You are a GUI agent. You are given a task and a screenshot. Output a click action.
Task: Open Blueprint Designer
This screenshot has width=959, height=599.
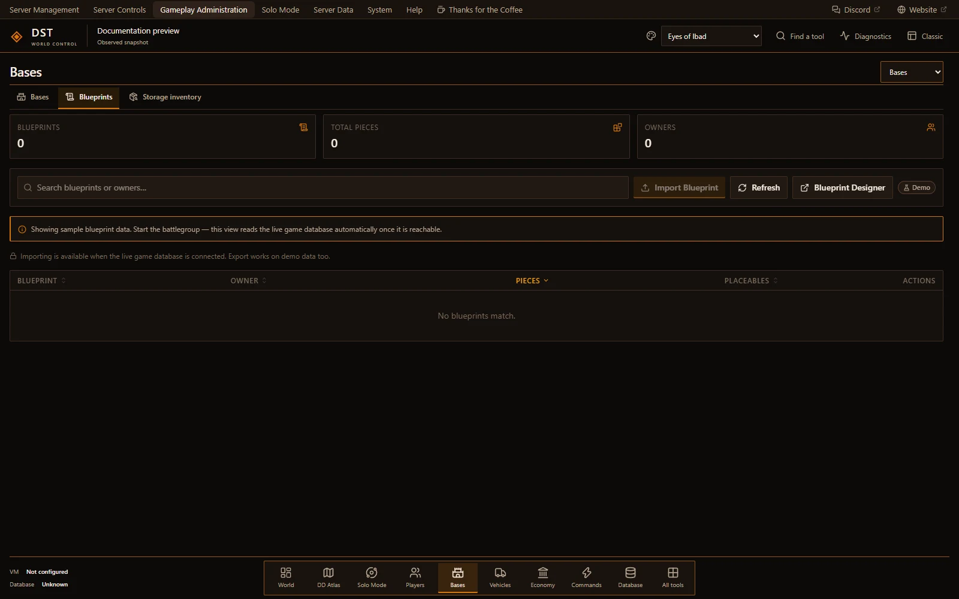pos(843,187)
